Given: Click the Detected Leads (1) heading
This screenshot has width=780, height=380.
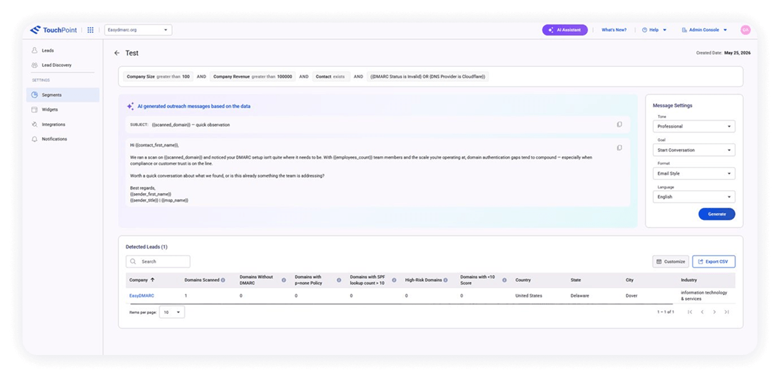Looking at the screenshot, I should [x=146, y=247].
